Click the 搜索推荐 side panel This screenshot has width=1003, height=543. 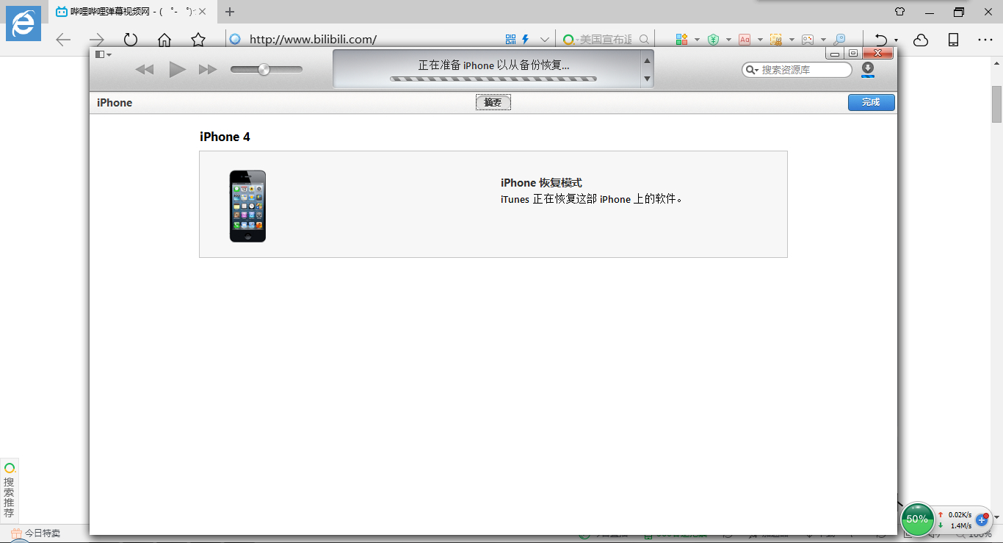(9, 490)
